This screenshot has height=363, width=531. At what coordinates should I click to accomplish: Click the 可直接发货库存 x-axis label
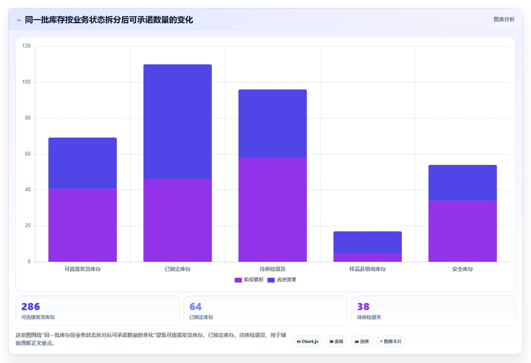coord(82,269)
